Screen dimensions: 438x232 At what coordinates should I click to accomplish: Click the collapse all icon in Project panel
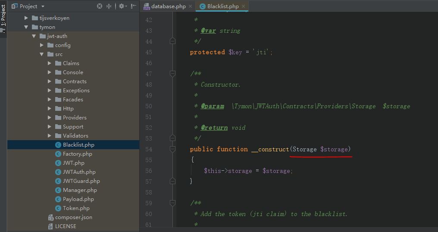click(x=109, y=6)
